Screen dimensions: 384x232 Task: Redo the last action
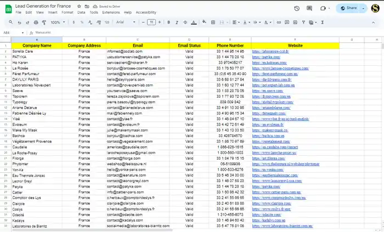click(27, 22)
